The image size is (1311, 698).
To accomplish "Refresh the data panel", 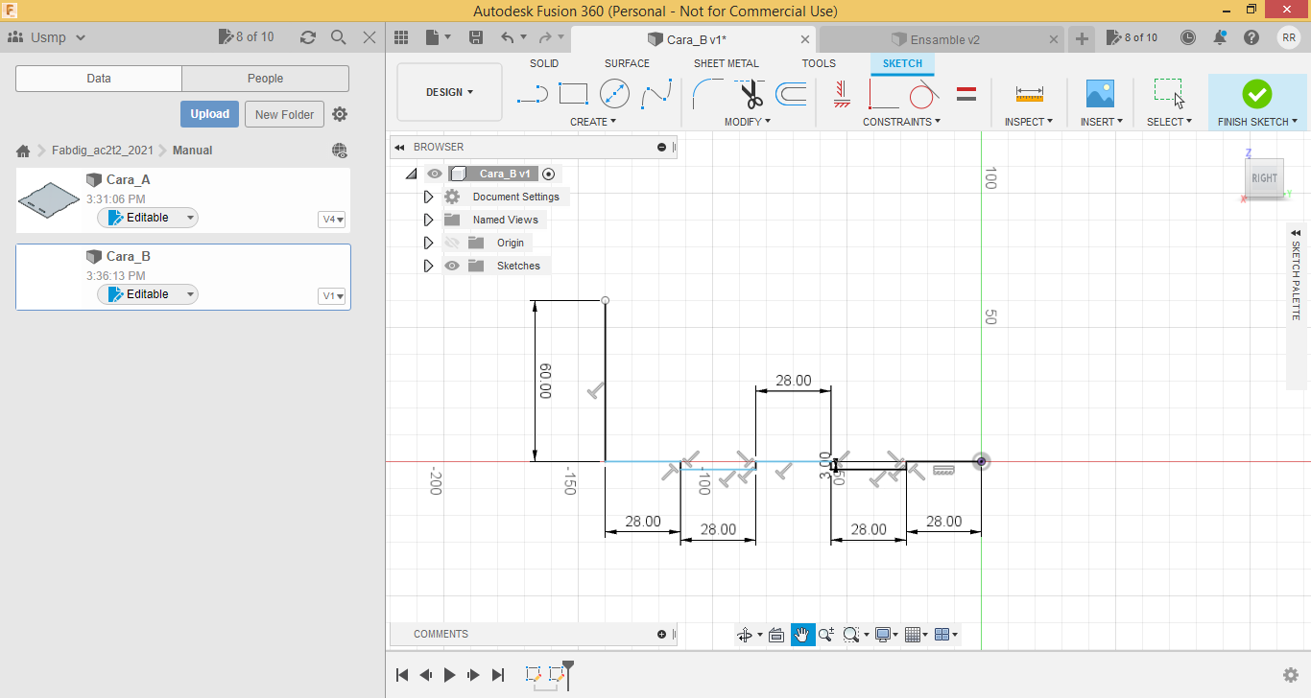I will [308, 37].
